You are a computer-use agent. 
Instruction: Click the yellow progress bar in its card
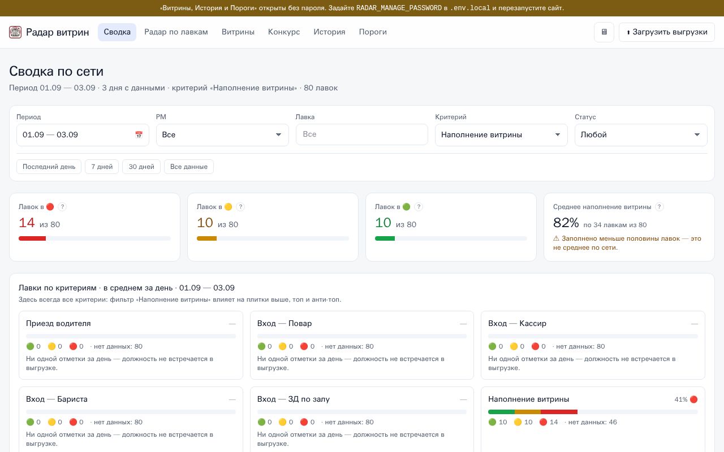pyautogui.click(x=206, y=238)
